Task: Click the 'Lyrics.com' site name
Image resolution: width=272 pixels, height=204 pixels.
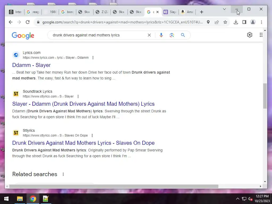Action: (32, 53)
